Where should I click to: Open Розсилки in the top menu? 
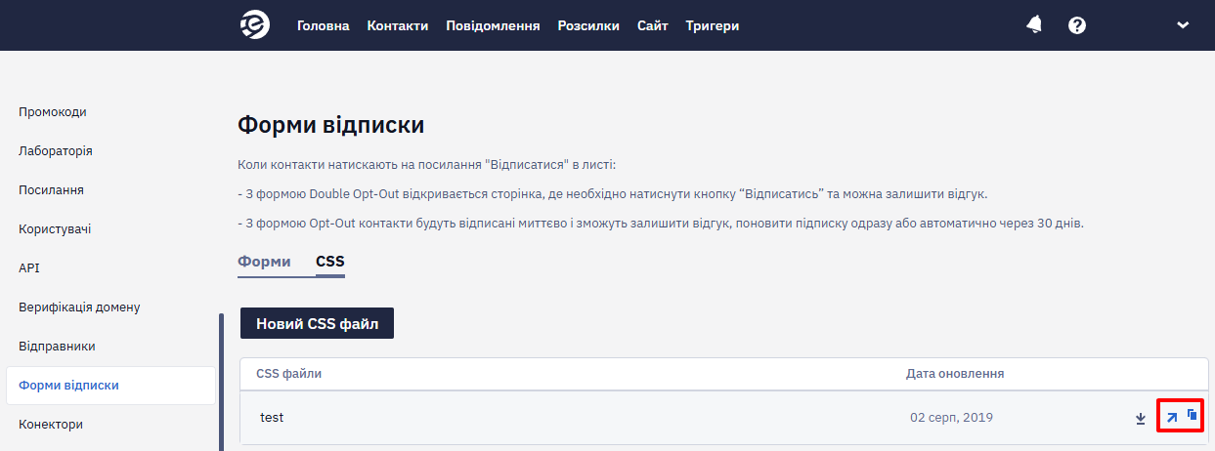click(x=588, y=25)
